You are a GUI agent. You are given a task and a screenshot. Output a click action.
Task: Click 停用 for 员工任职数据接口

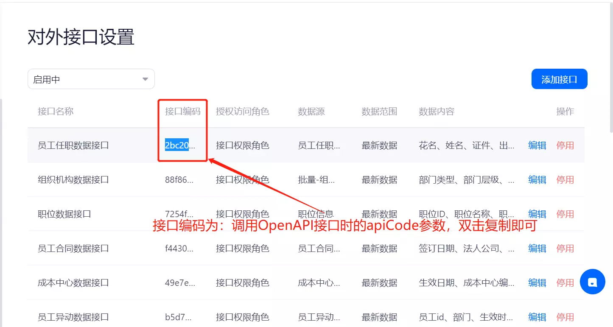[565, 145]
